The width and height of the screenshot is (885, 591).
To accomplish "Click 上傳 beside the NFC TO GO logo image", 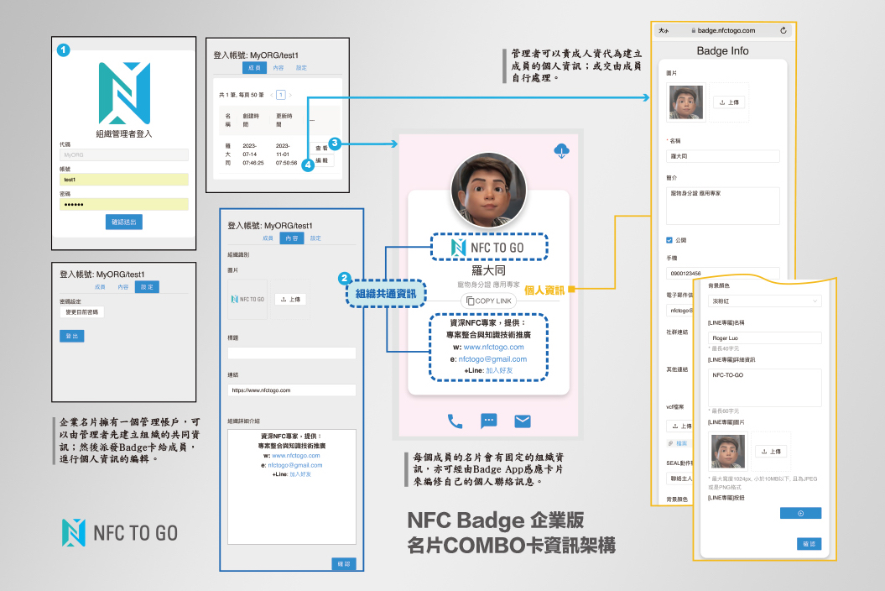I will [x=291, y=300].
